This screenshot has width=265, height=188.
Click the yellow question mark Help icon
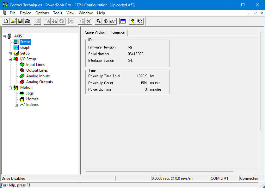[x=132, y=21]
